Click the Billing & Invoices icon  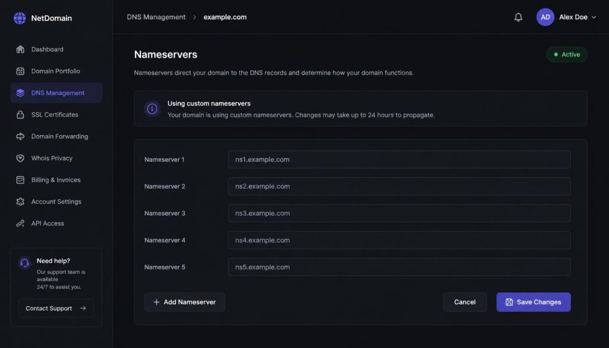20,180
